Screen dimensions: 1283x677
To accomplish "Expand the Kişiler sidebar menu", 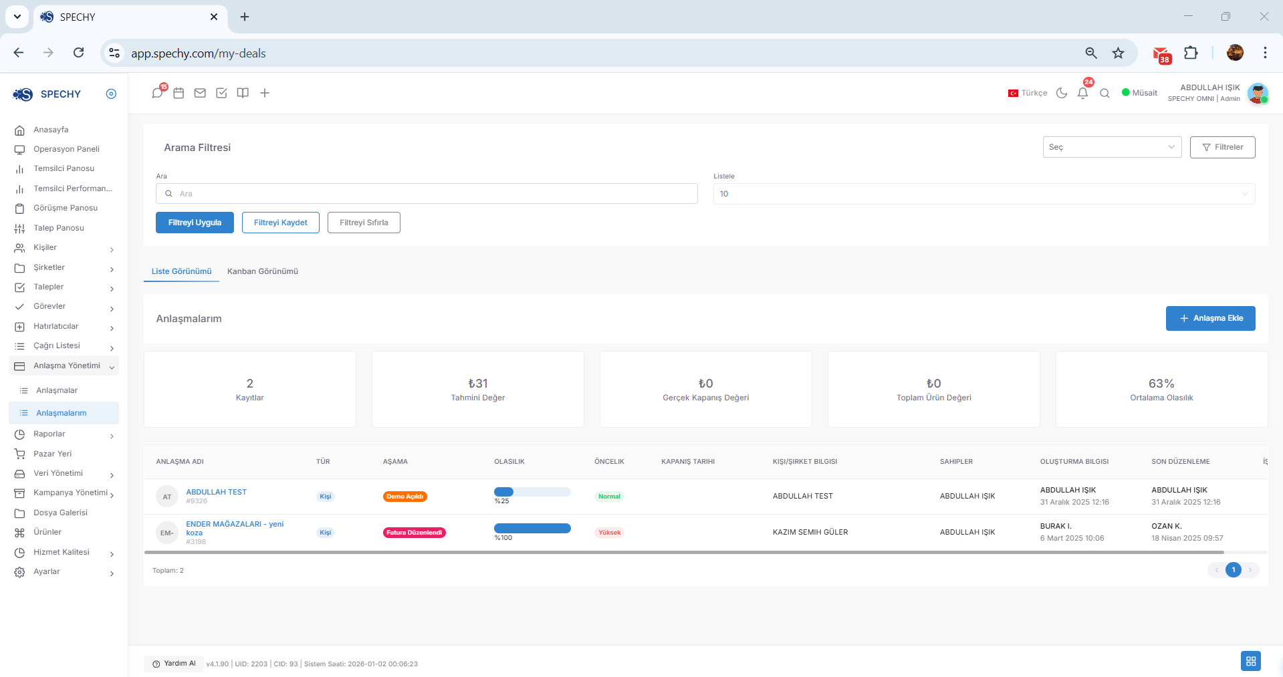I will 64,247.
